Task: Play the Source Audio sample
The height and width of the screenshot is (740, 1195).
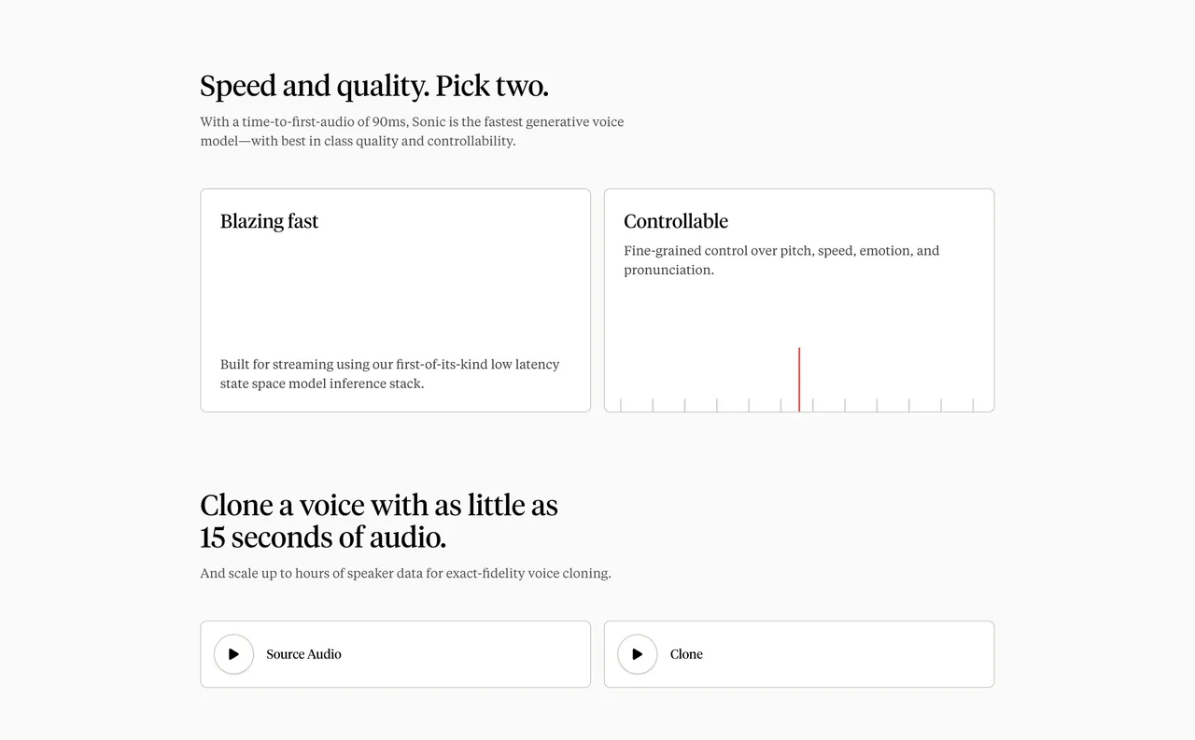Action: coord(233,654)
